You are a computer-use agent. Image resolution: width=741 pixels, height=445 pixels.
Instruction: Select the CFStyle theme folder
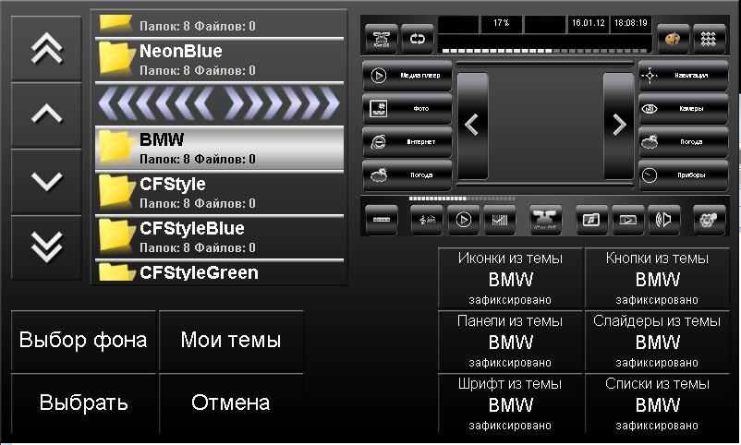[x=219, y=193]
